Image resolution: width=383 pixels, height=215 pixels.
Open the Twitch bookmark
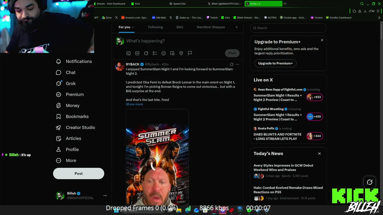click(212, 18)
